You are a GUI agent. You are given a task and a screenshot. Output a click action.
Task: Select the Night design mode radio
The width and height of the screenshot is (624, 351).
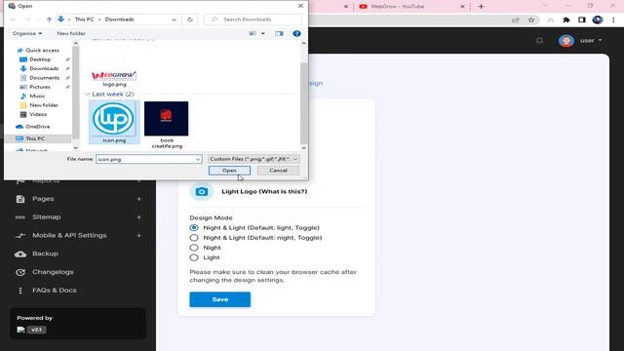(194, 248)
